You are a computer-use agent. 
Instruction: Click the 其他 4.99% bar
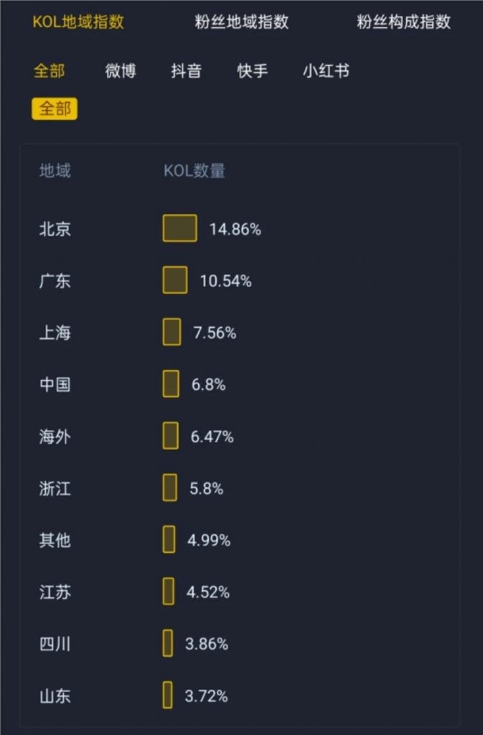[x=169, y=540]
